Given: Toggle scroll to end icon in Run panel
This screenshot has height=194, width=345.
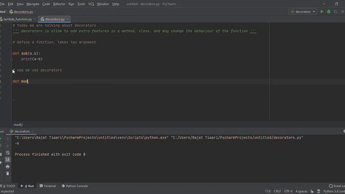Looking at the screenshot, I should 8,160.
